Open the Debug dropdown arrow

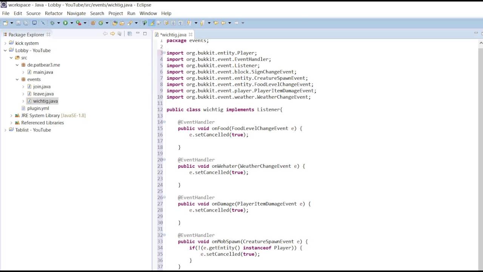coord(58,23)
